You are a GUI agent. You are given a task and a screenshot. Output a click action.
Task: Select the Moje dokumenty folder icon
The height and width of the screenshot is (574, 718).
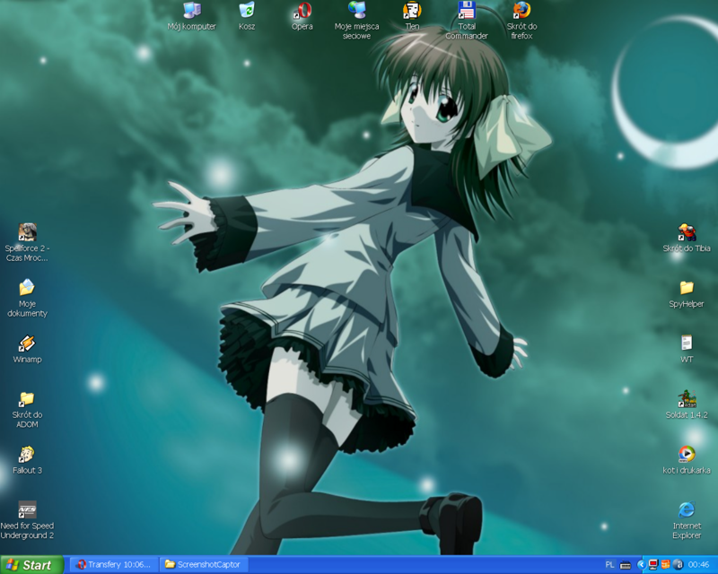coord(27,298)
